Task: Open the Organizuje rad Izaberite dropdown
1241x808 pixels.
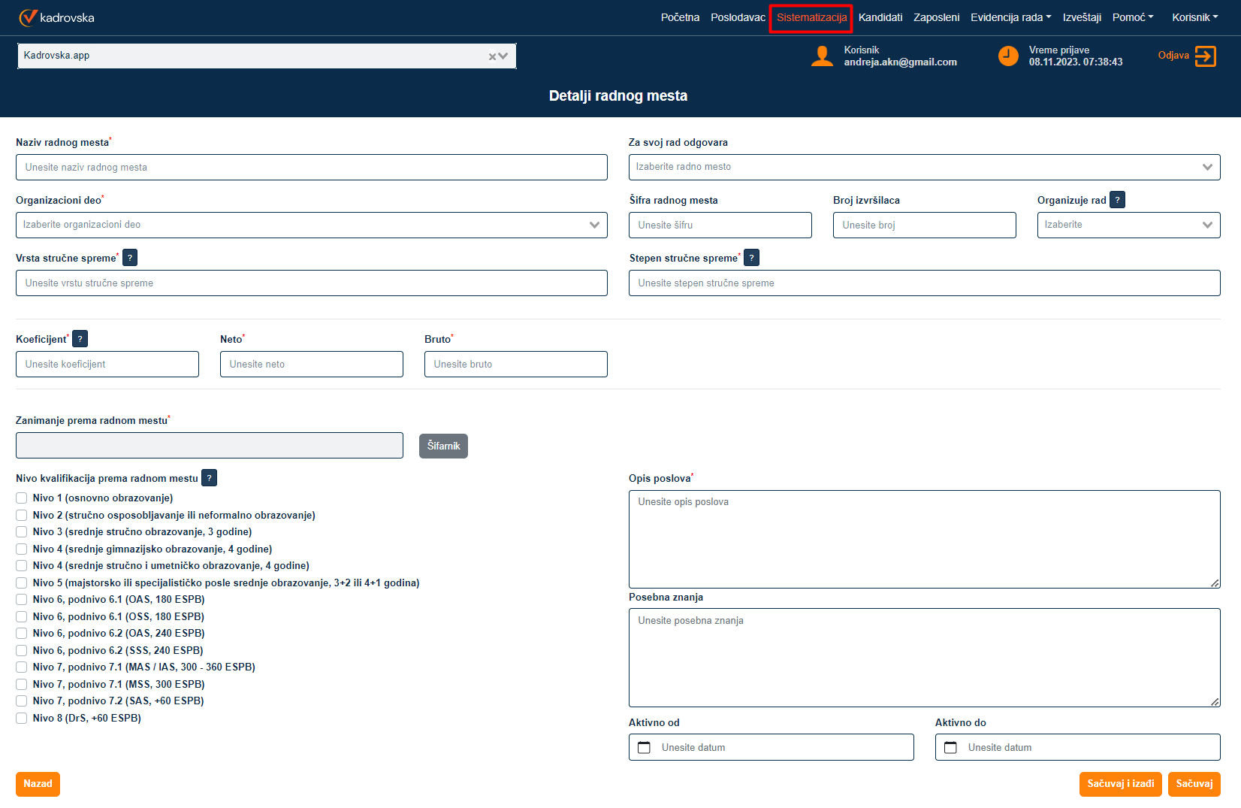Action: tap(1206, 225)
